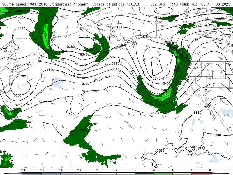Click the 1 tick label on the colorbar
The width and height of the screenshot is (233, 175).
click(135, 170)
